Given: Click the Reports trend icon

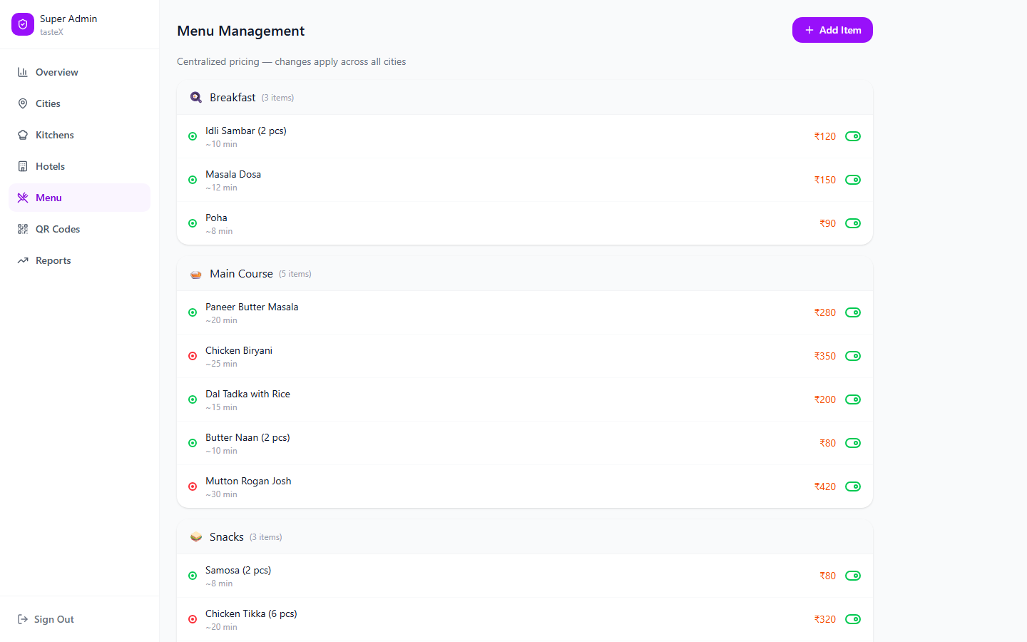Looking at the screenshot, I should point(23,260).
